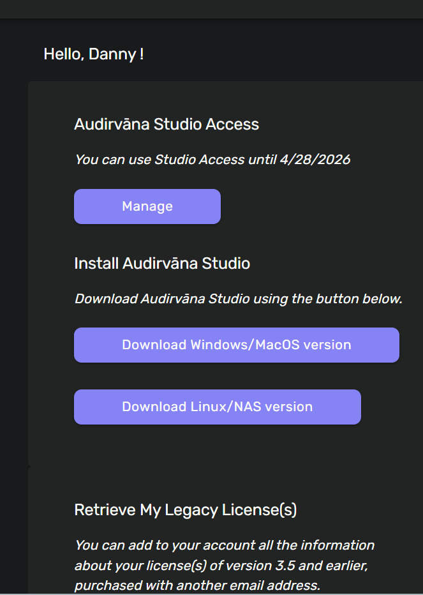Select the Retrieve My Legacy License(s) heading

click(x=186, y=509)
